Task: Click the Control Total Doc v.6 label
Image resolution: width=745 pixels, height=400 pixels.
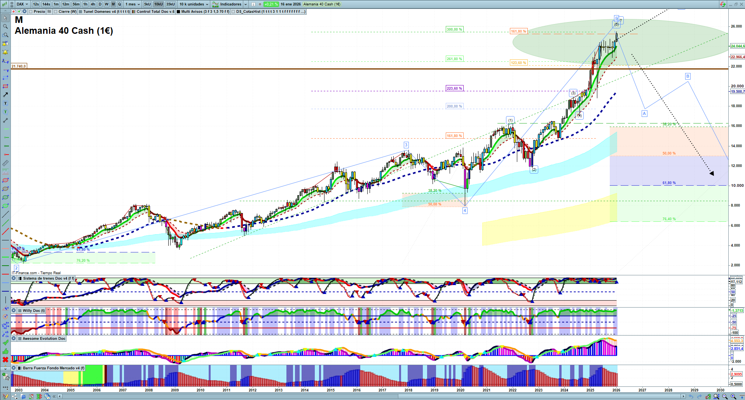Action: [155, 12]
